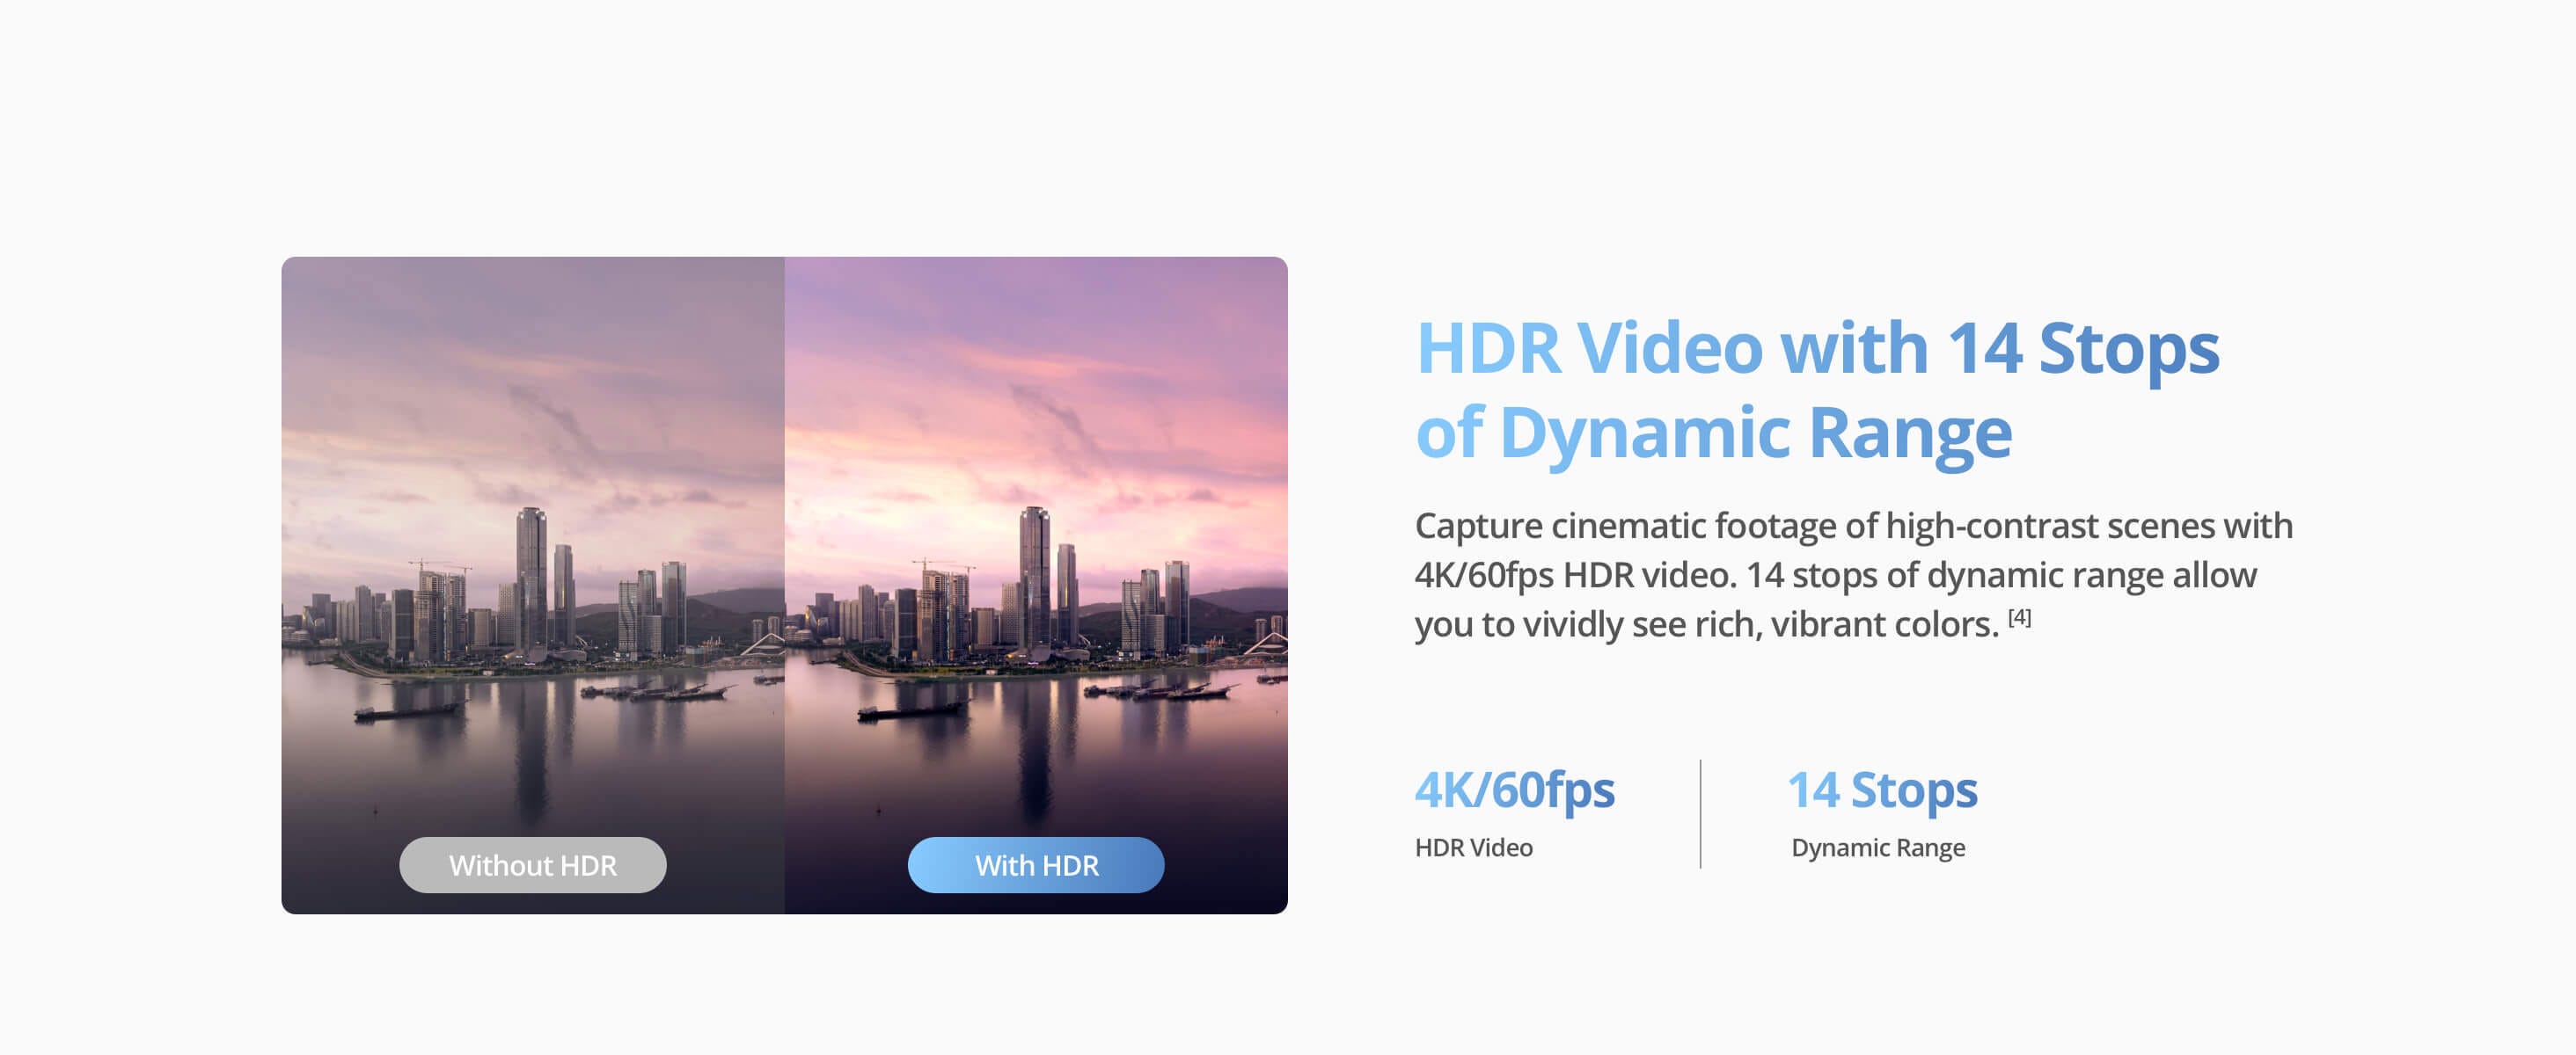
Task: Click the Without HDR pill button
Action: click(532, 865)
